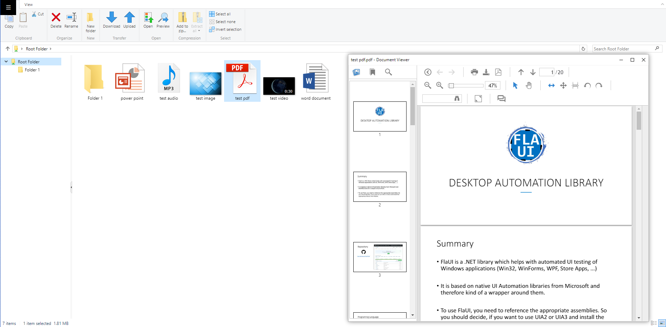
Task: Select the power point file
Action: coord(132,82)
